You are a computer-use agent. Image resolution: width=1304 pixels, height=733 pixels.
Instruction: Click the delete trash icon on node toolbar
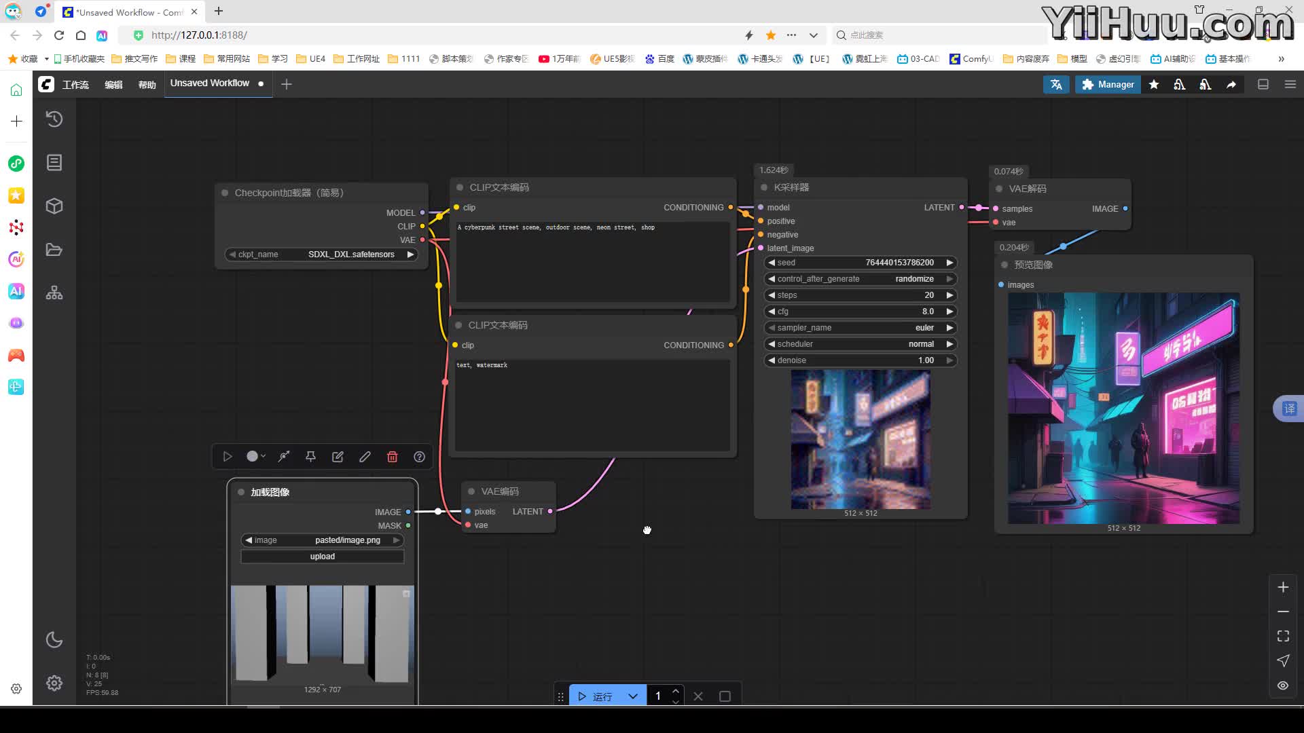tap(392, 457)
